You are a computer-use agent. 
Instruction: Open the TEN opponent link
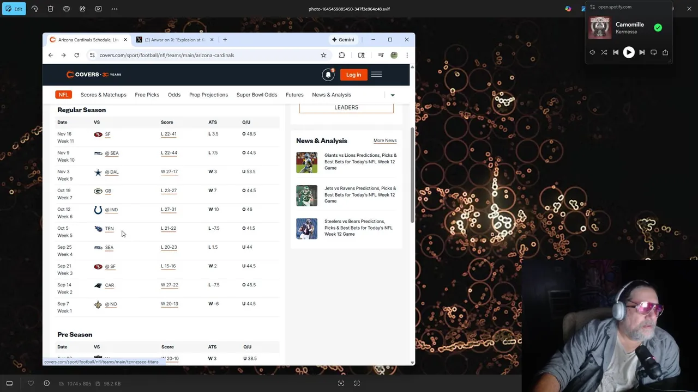[x=109, y=229]
